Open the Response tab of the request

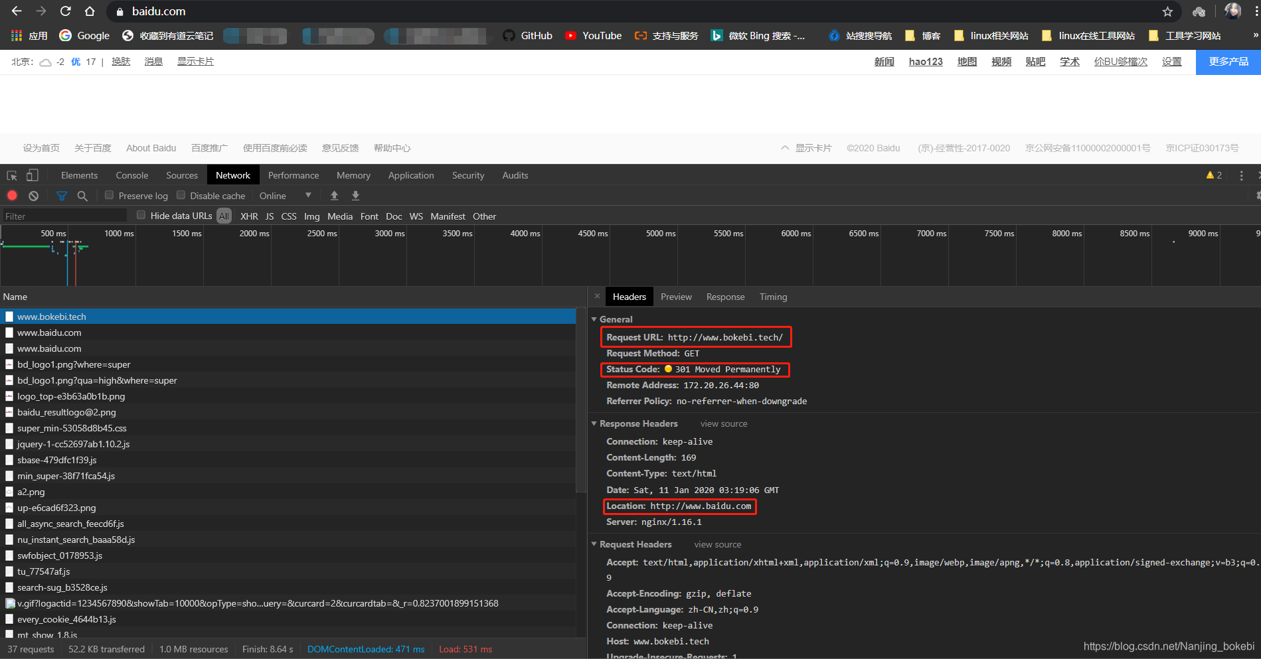pyautogui.click(x=725, y=297)
